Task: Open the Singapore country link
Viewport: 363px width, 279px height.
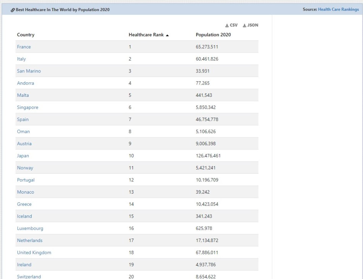Action: pyautogui.click(x=28, y=107)
